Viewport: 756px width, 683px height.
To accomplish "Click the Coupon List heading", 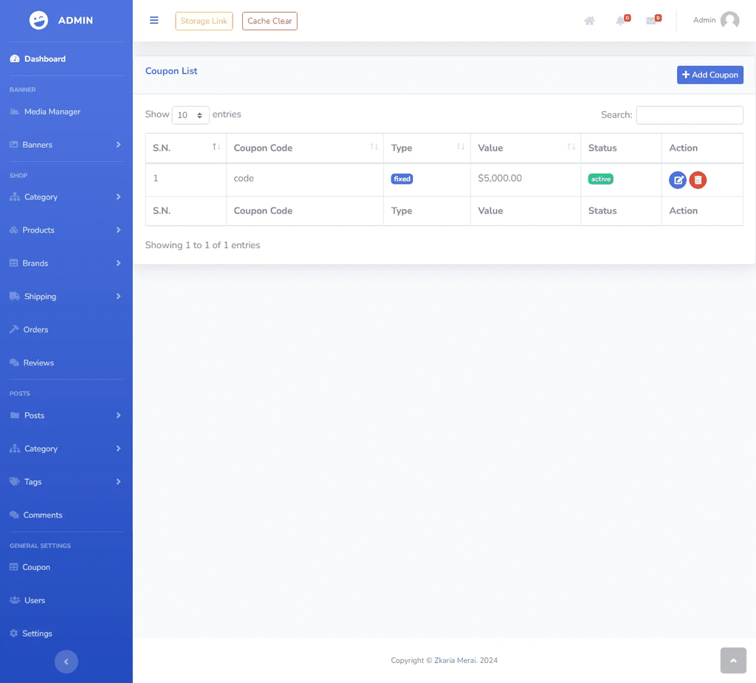I will pos(171,71).
